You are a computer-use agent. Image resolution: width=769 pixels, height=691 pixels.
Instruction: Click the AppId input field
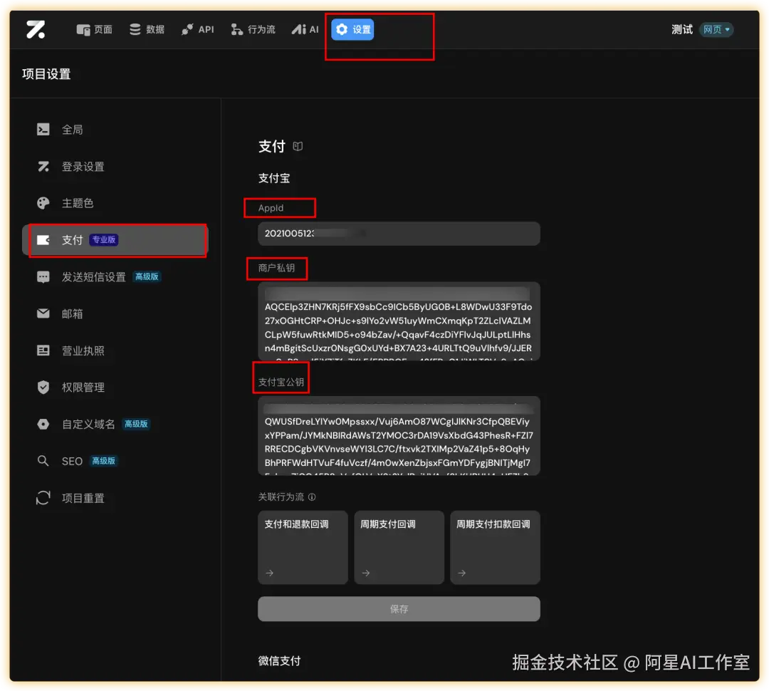pyautogui.click(x=399, y=234)
